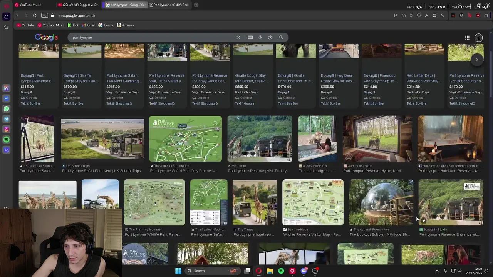The height and width of the screenshot is (277, 493).
Task: Open Telegram in the Opera sidebar
Action: (6, 119)
